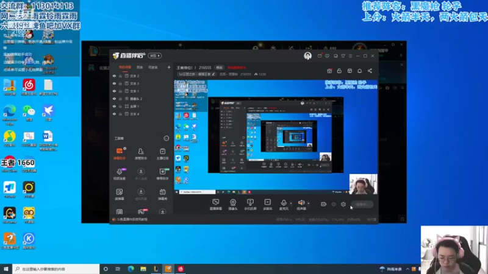Open the microphone tool with purple badge
This screenshot has height=274, width=488.
tap(120, 174)
